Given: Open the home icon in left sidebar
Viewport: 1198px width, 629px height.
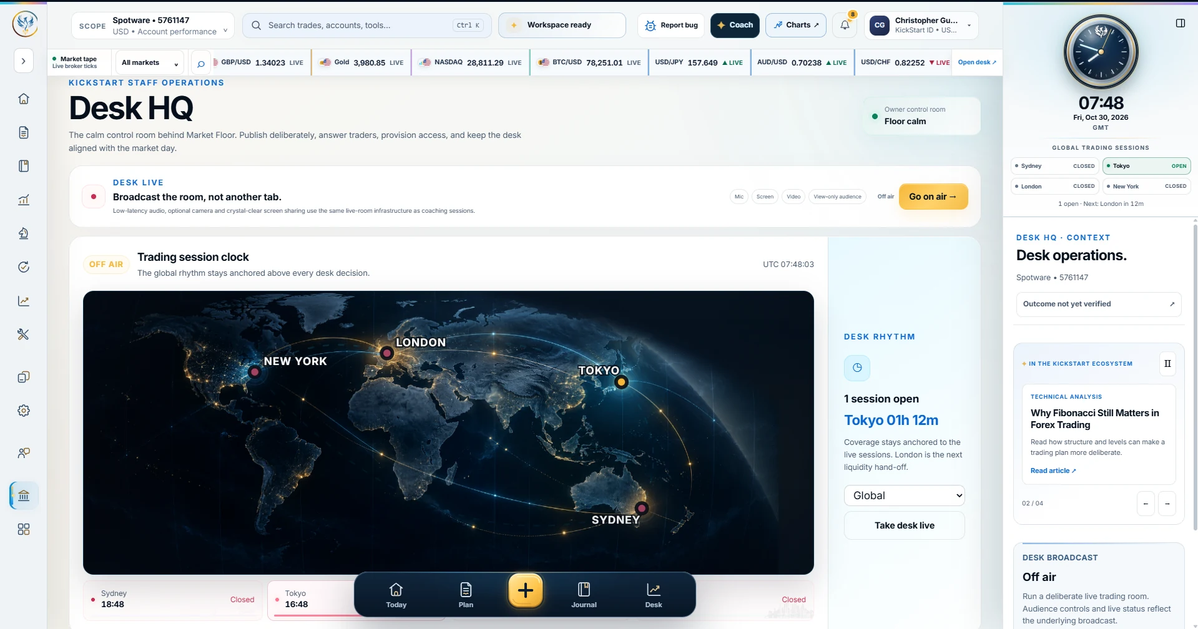Looking at the screenshot, I should pyautogui.click(x=24, y=99).
